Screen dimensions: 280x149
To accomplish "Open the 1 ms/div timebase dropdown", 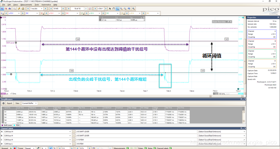I will tap(42, 9).
